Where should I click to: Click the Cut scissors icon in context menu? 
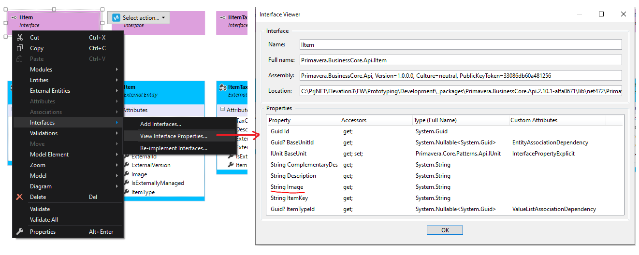click(20, 38)
